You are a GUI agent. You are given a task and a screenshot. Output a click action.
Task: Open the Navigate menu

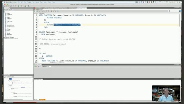tap(29, 2)
